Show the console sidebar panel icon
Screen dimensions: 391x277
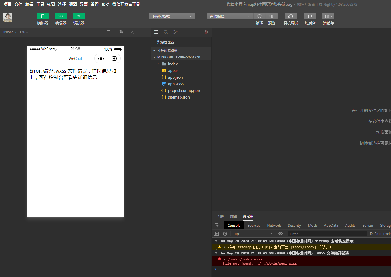pos(216,234)
